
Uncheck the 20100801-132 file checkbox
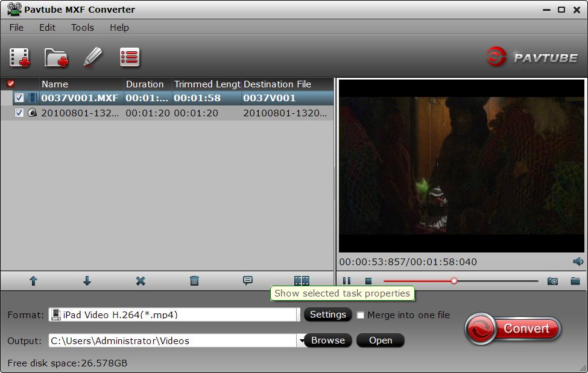(19, 113)
